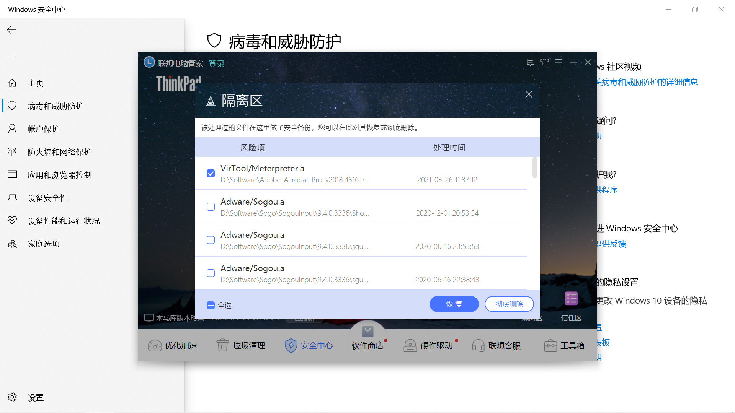Open the skin (shirt) icon

[544, 62]
